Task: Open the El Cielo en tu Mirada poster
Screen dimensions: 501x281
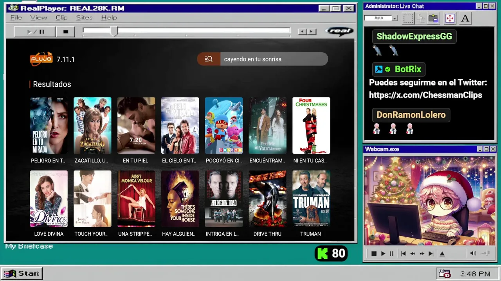Action: click(x=180, y=125)
